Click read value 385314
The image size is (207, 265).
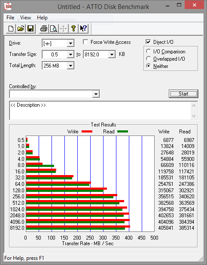[186, 228]
